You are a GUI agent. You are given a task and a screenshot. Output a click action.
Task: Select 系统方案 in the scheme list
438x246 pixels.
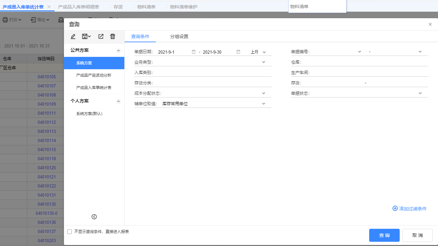pos(94,63)
